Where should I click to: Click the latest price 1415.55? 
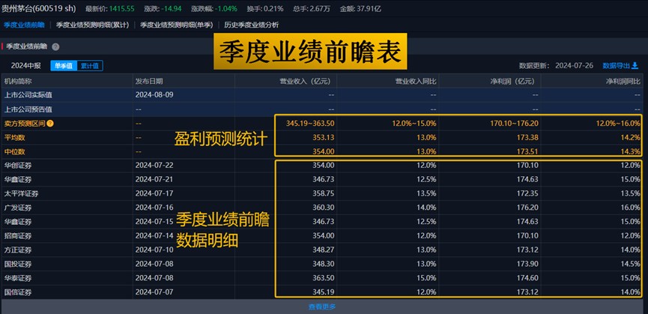(121, 8)
